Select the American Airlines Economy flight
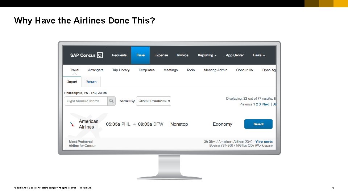The image size is (348, 195). pos(258,124)
